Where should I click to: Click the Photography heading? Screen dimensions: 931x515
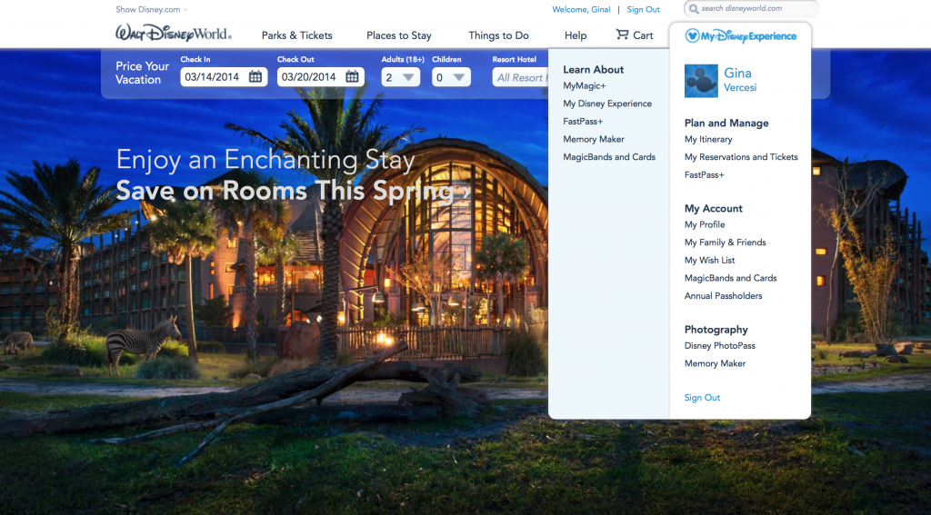click(x=716, y=330)
